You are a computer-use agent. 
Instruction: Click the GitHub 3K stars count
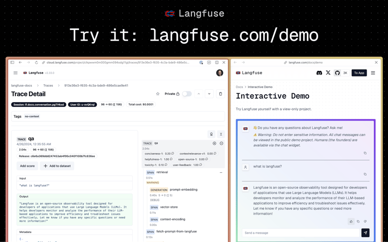pyautogui.click(x=345, y=73)
